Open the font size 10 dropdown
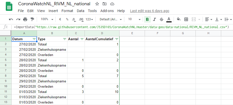The image size is (233, 105). [x=134, y=19]
